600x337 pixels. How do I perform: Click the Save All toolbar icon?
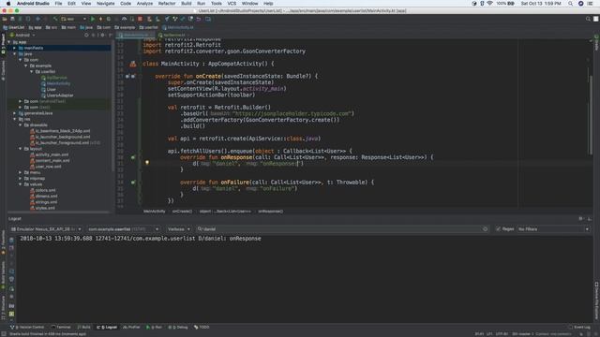point(12,19)
